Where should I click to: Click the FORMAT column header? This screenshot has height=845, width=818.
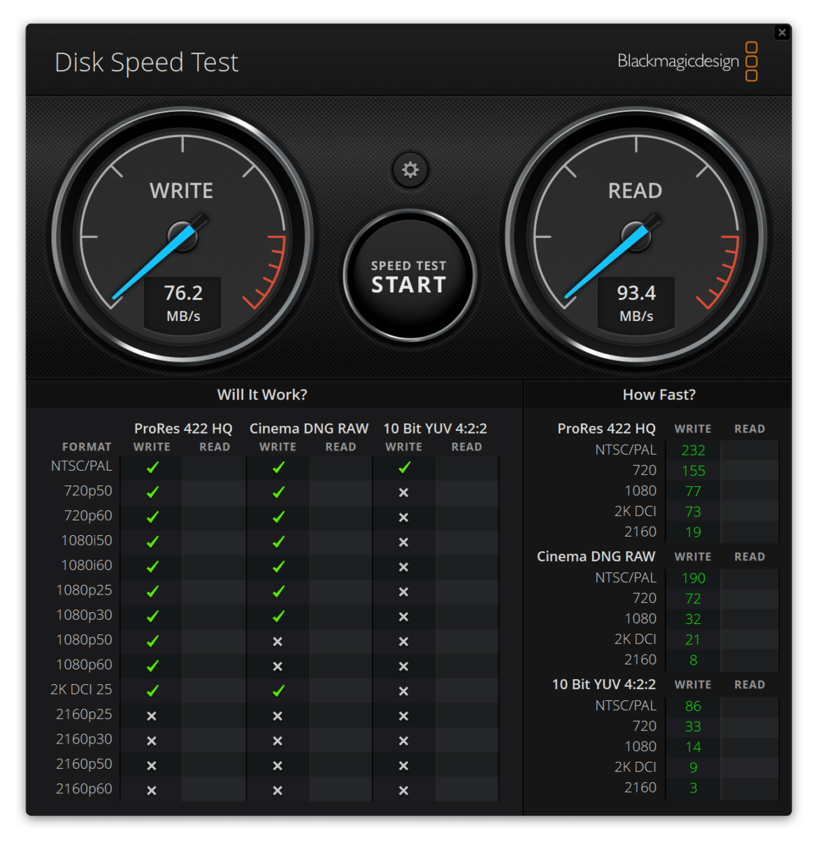pyautogui.click(x=87, y=447)
